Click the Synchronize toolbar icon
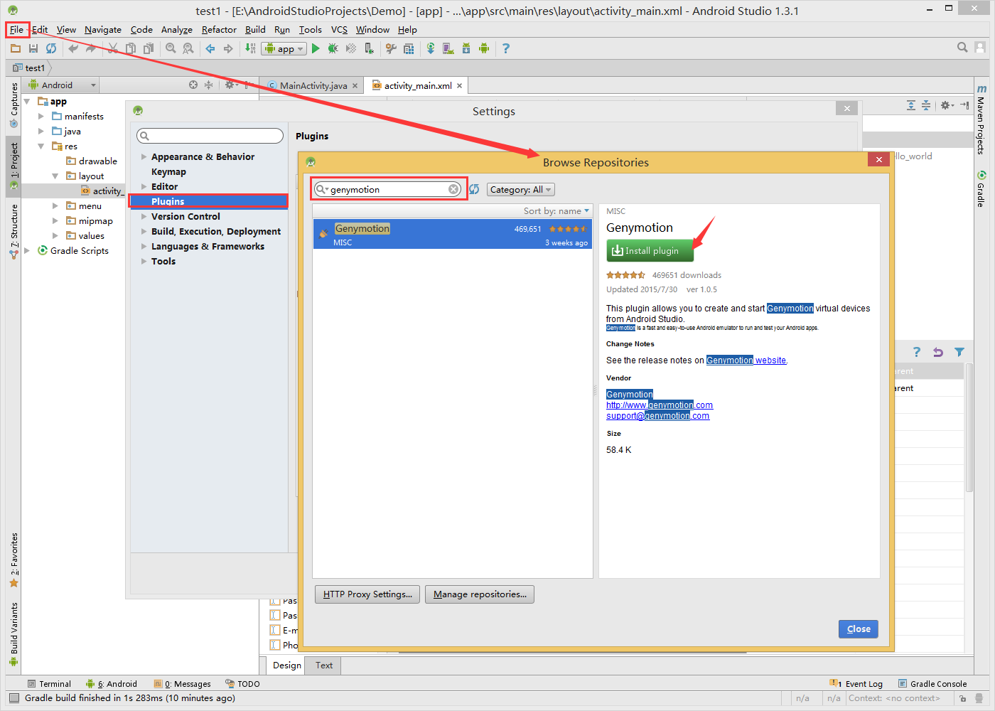The width and height of the screenshot is (995, 711). coord(51,48)
